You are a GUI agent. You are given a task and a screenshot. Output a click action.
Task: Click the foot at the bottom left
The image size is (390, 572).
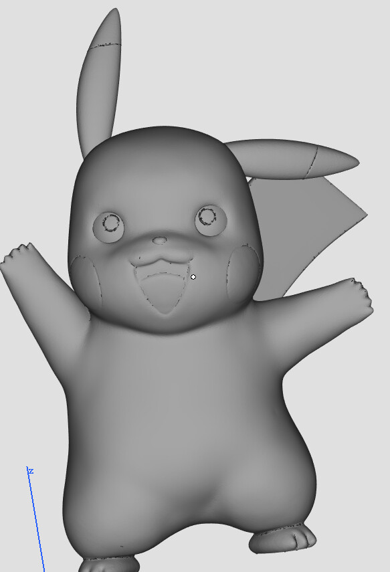pos(109,565)
